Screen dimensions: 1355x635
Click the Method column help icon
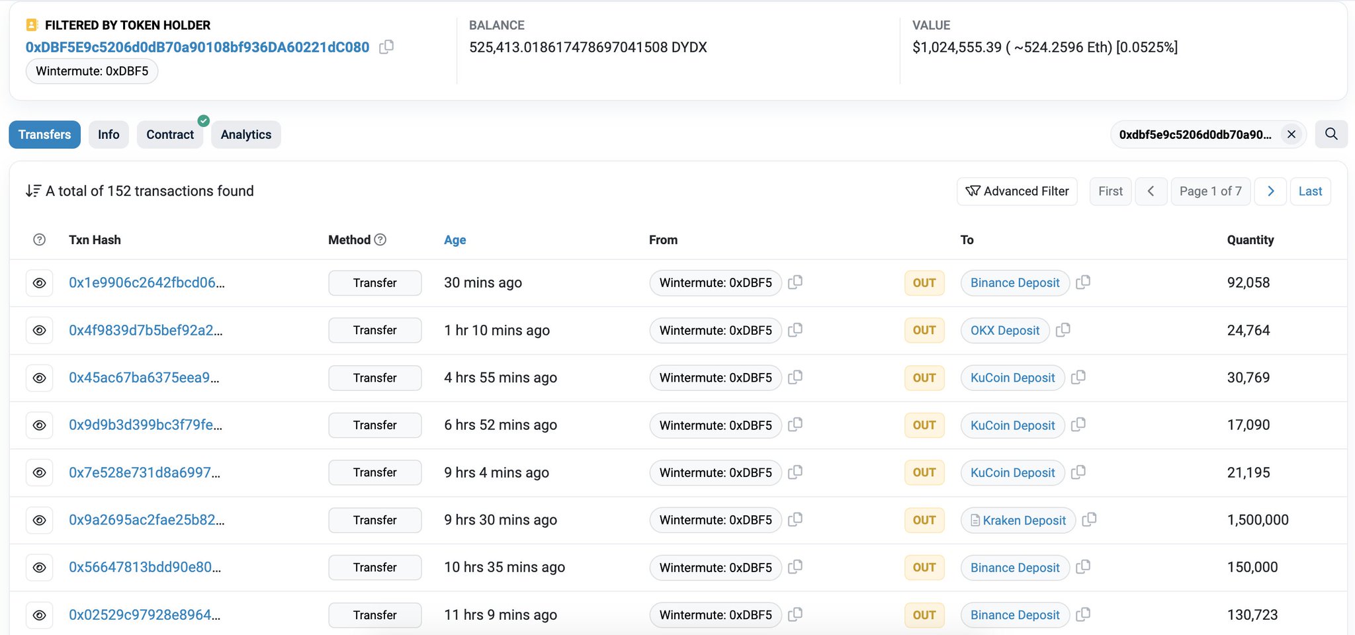380,239
